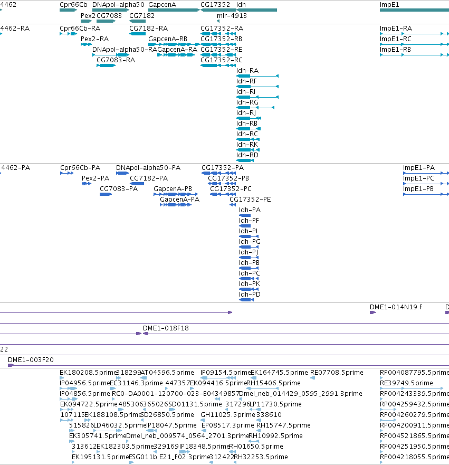Select the ImpE1-PC protein label
Screen dimensions: 449x465
point(418,178)
